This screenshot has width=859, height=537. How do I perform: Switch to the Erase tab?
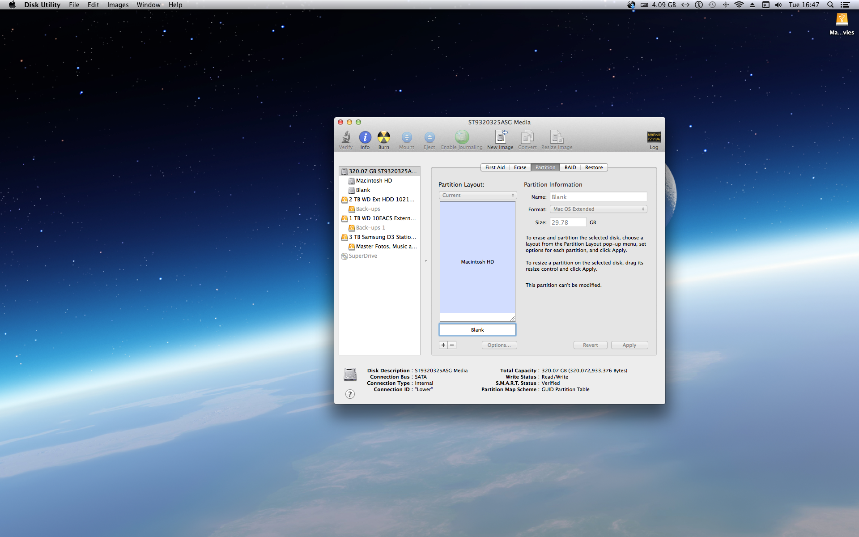[x=520, y=167]
